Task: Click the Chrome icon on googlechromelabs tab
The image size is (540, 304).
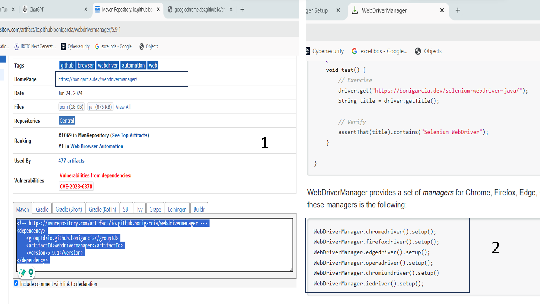Action: point(170,9)
